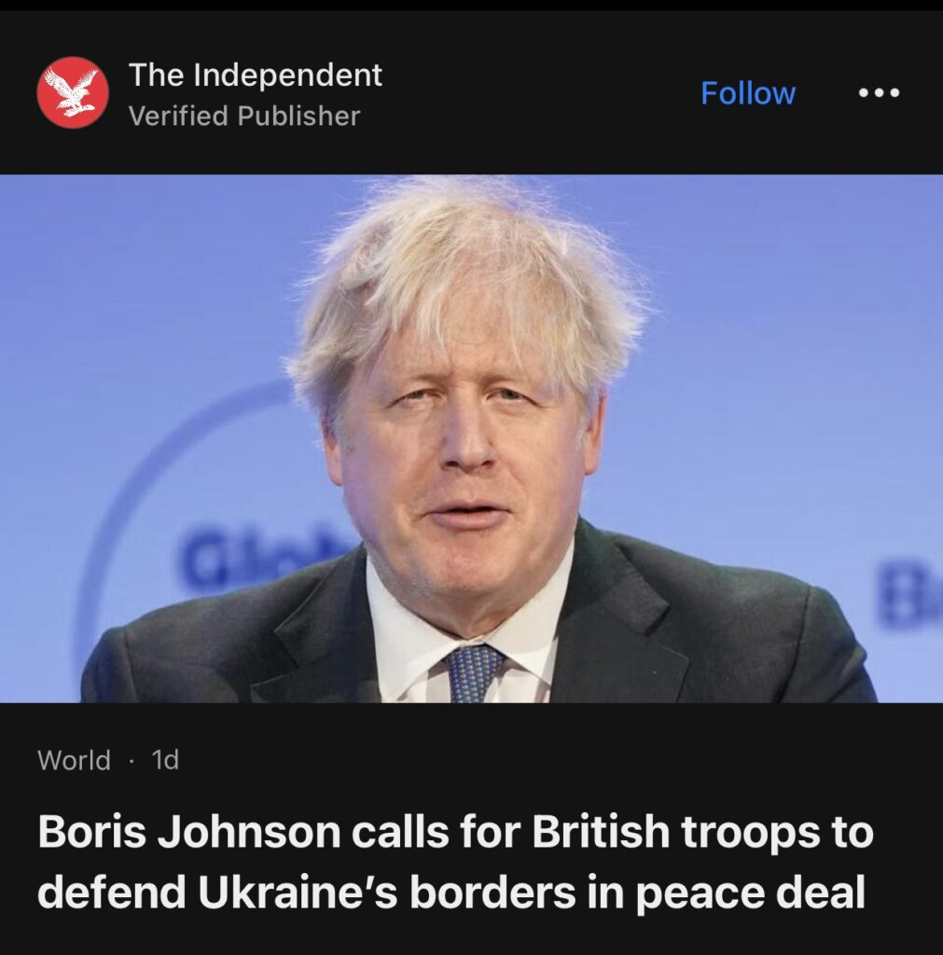Select the World category tag
This screenshot has width=943, height=955.
click(74, 760)
